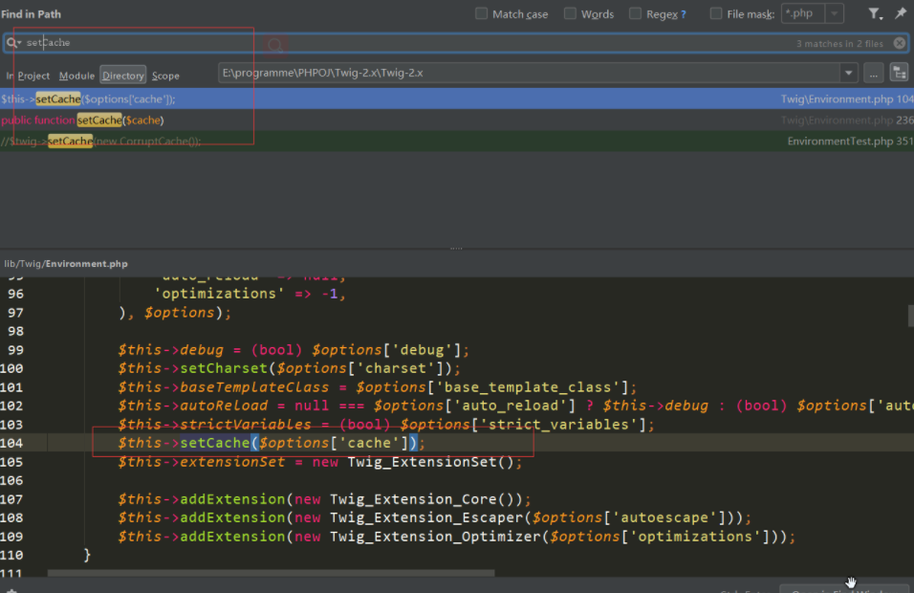Image resolution: width=914 pixels, height=593 pixels.
Task: Toggle the recursive directory search icon
Action: pyautogui.click(x=899, y=74)
